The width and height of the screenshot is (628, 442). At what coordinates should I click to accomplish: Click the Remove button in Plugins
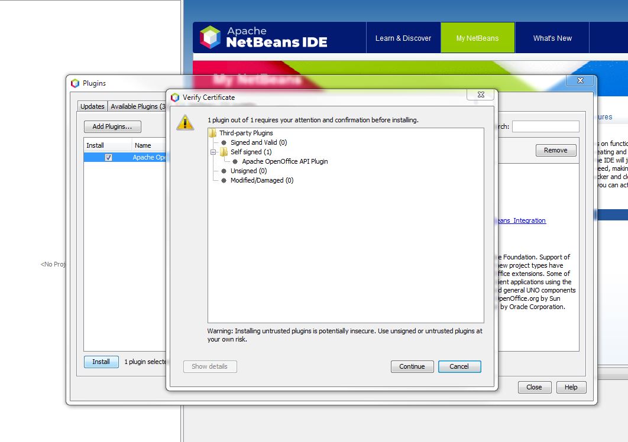pos(556,150)
